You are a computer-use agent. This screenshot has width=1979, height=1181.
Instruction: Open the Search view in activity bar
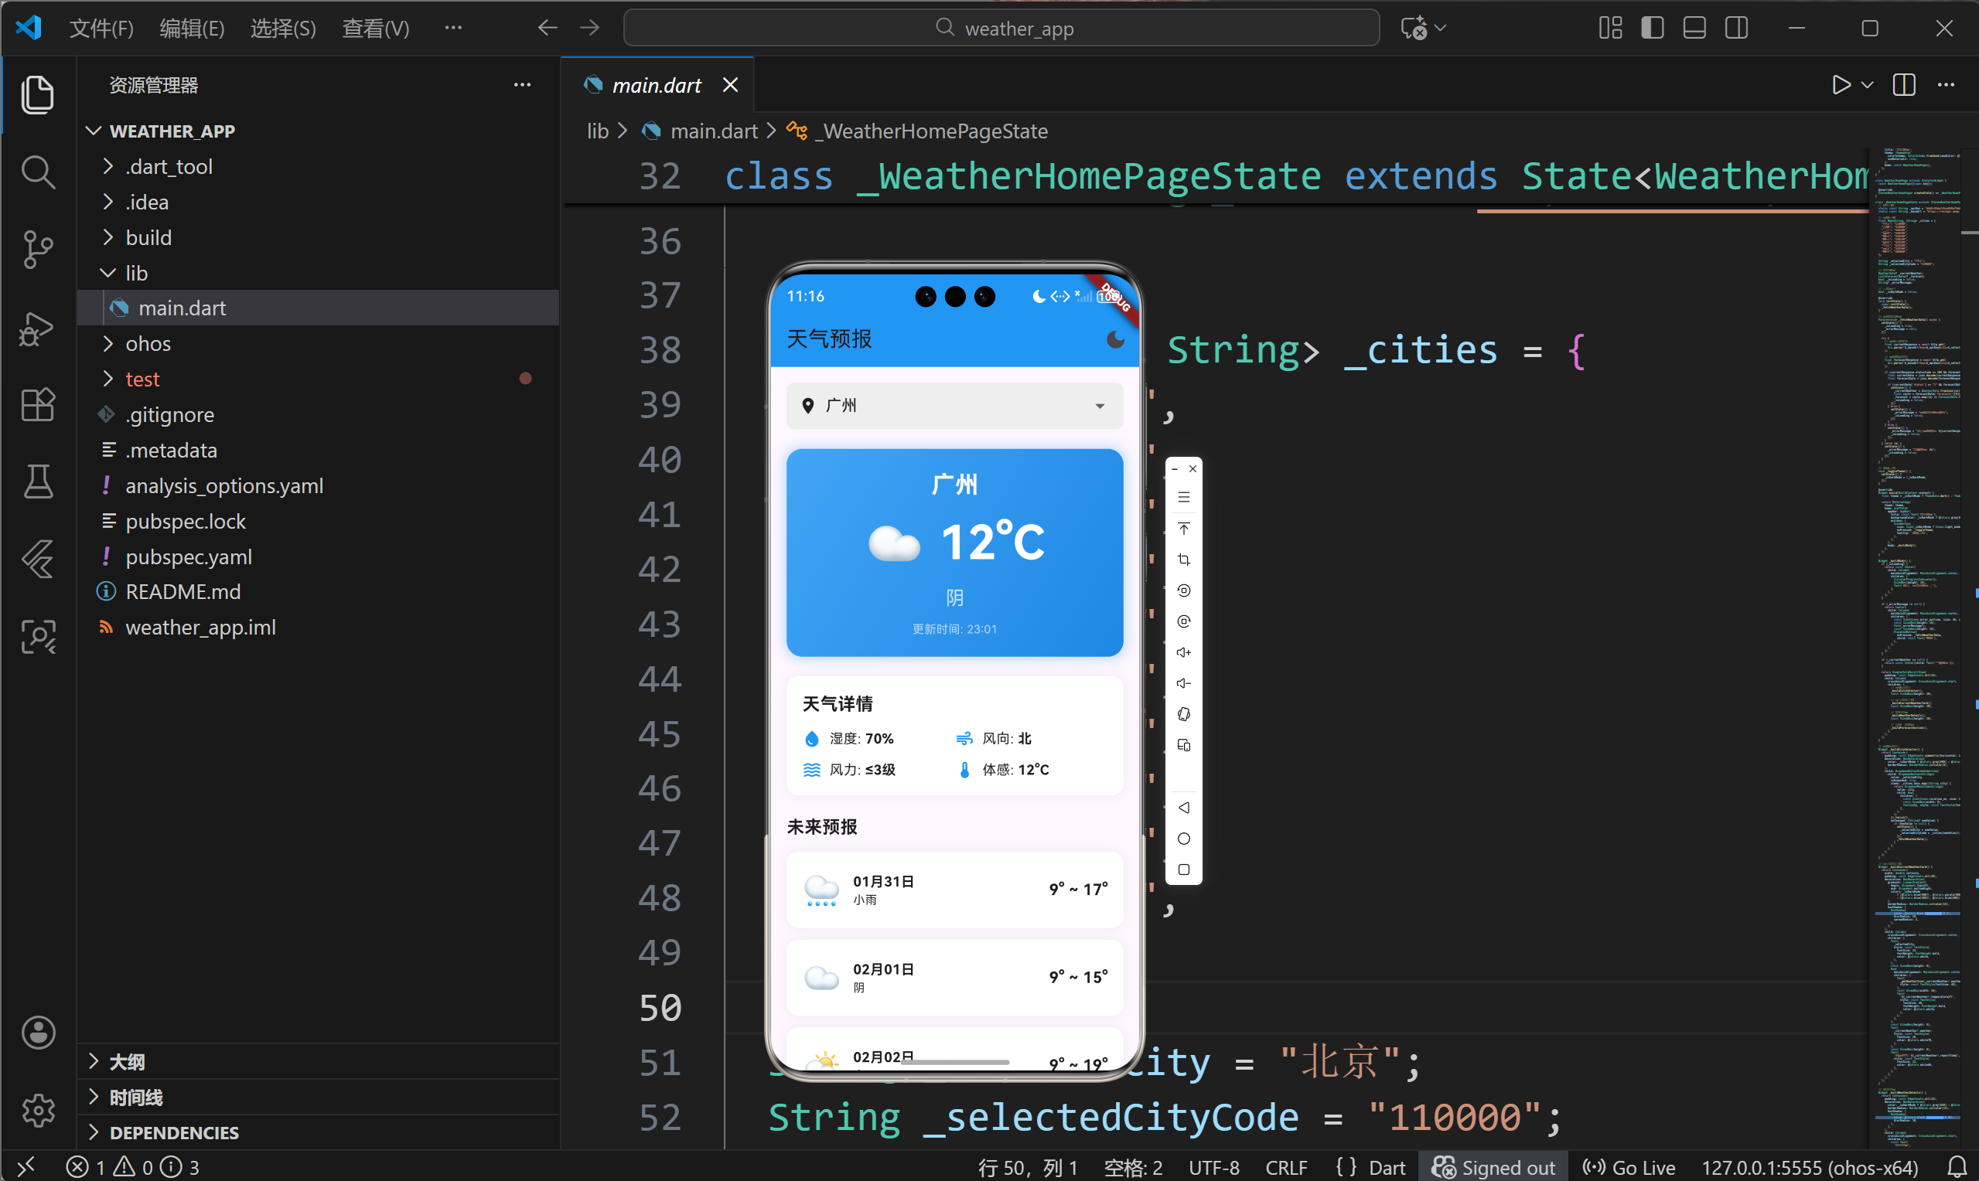(37, 172)
